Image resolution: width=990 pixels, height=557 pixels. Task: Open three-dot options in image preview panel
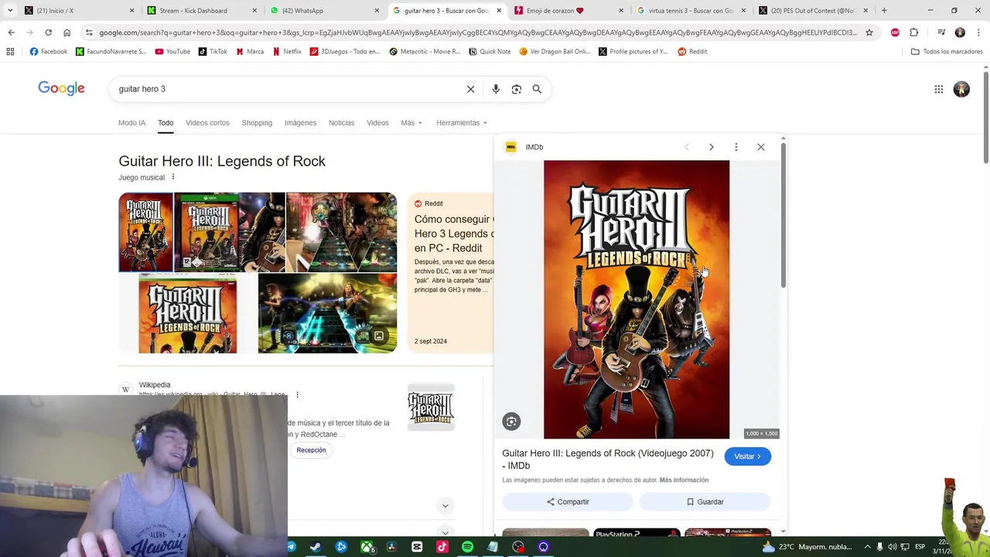coord(736,147)
